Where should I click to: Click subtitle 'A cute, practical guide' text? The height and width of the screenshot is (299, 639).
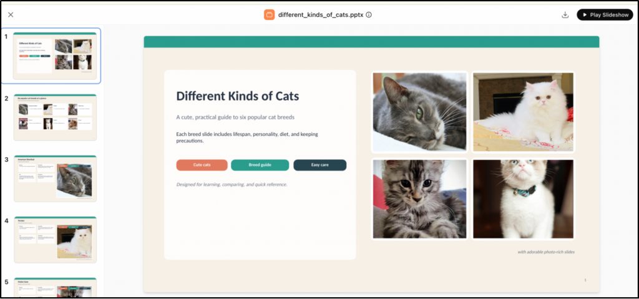tap(235, 117)
